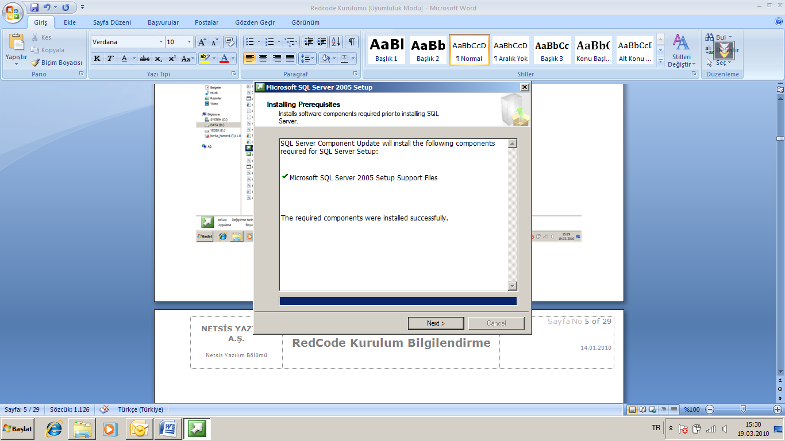Screen dimensions: 785x441
Task: Apply subscript formatting
Action: pos(159,59)
